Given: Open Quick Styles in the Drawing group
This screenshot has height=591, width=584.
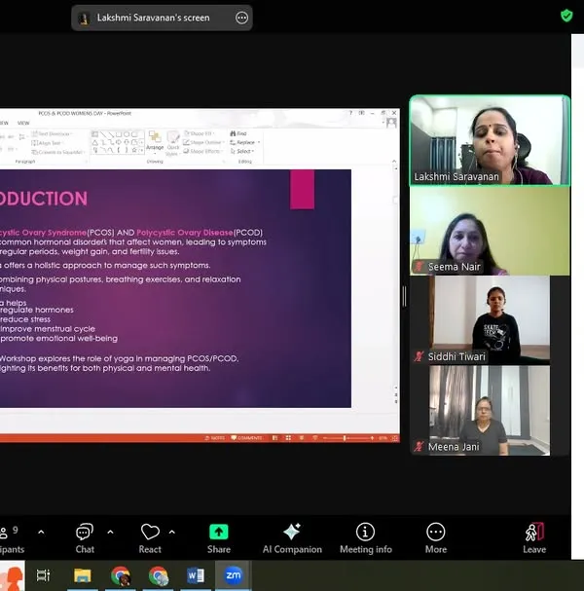Looking at the screenshot, I should coord(173,143).
